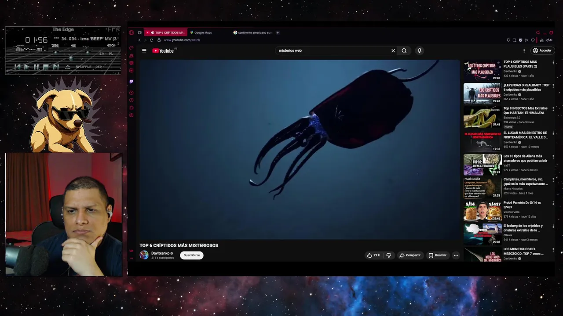
Task: Open options for 'LOS MONSTRUOS DEL MESOZOICO' video
Action: (553, 249)
